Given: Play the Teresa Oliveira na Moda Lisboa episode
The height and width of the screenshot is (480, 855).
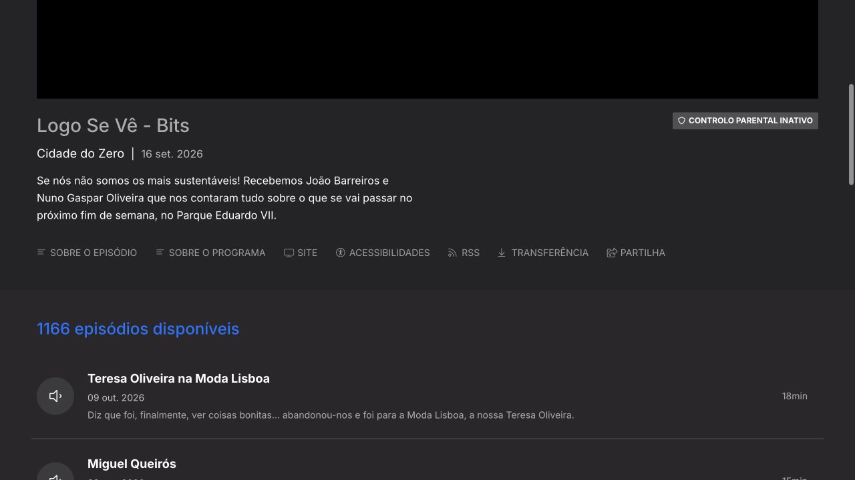Looking at the screenshot, I should point(55,396).
